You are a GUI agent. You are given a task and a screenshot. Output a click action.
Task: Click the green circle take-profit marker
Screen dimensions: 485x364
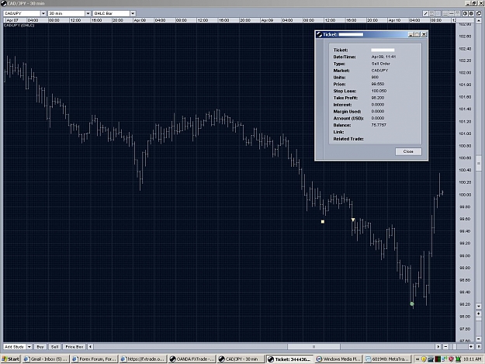pos(412,304)
